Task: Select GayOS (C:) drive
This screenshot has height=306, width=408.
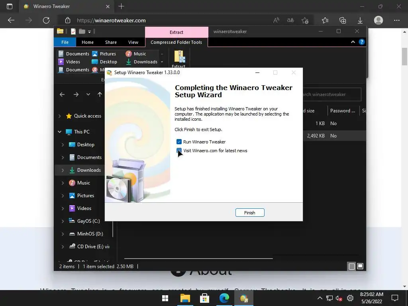Action: point(88,221)
